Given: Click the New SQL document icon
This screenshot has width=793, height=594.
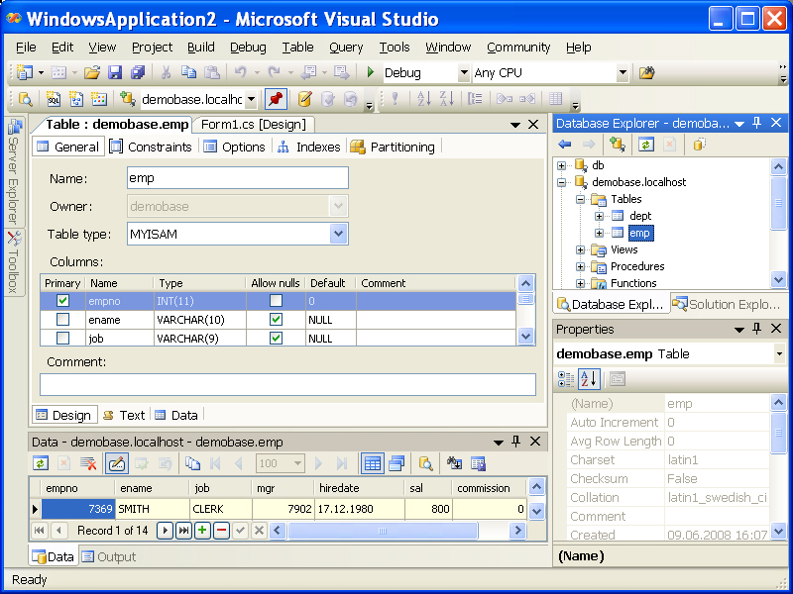Looking at the screenshot, I should pyautogui.click(x=54, y=99).
